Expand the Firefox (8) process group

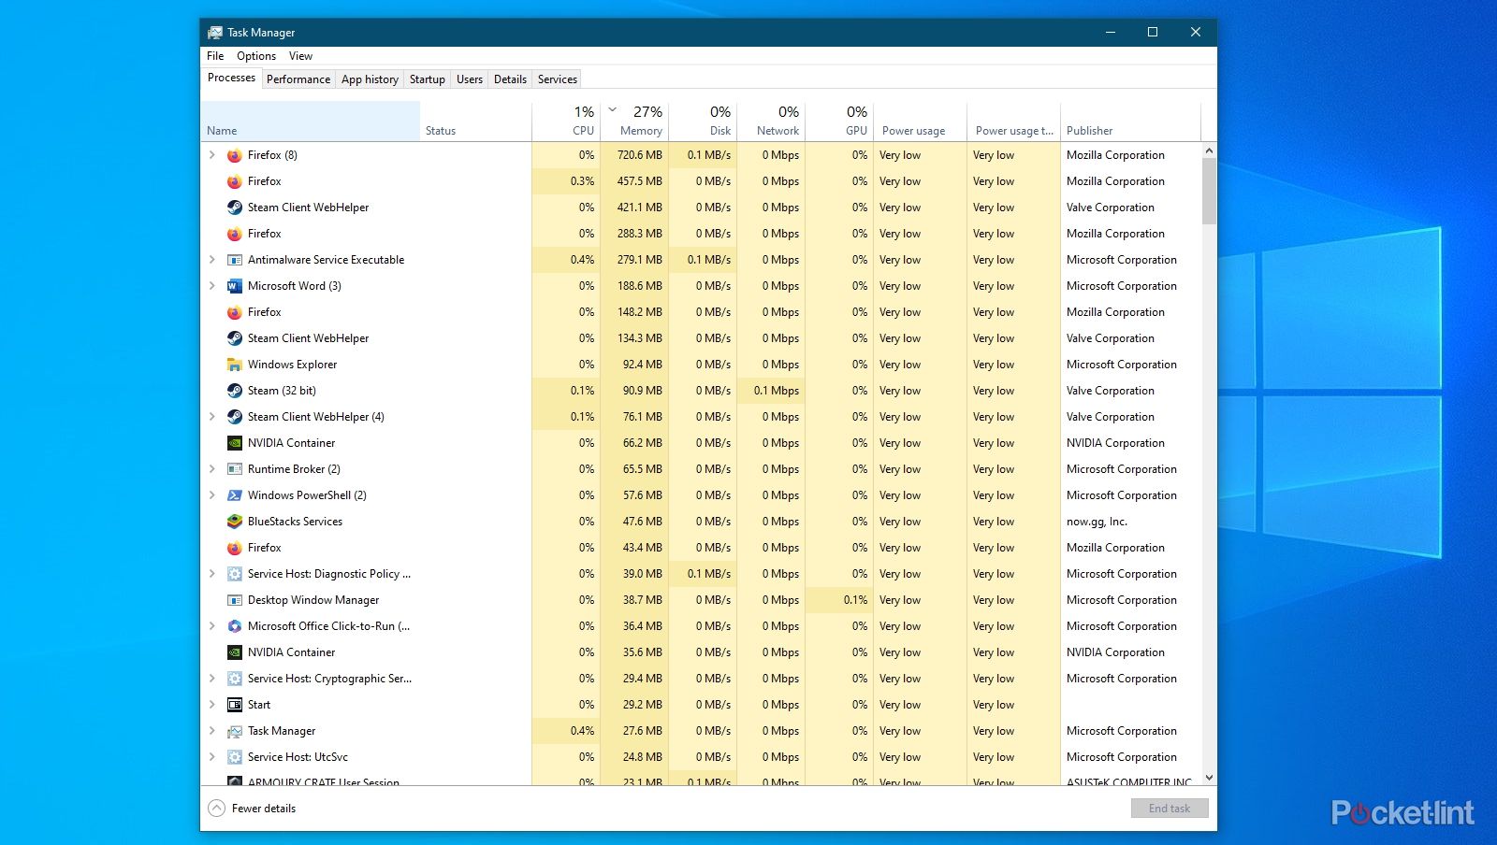coord(212,155)
